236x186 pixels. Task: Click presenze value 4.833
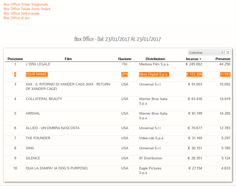coord(226,168)
